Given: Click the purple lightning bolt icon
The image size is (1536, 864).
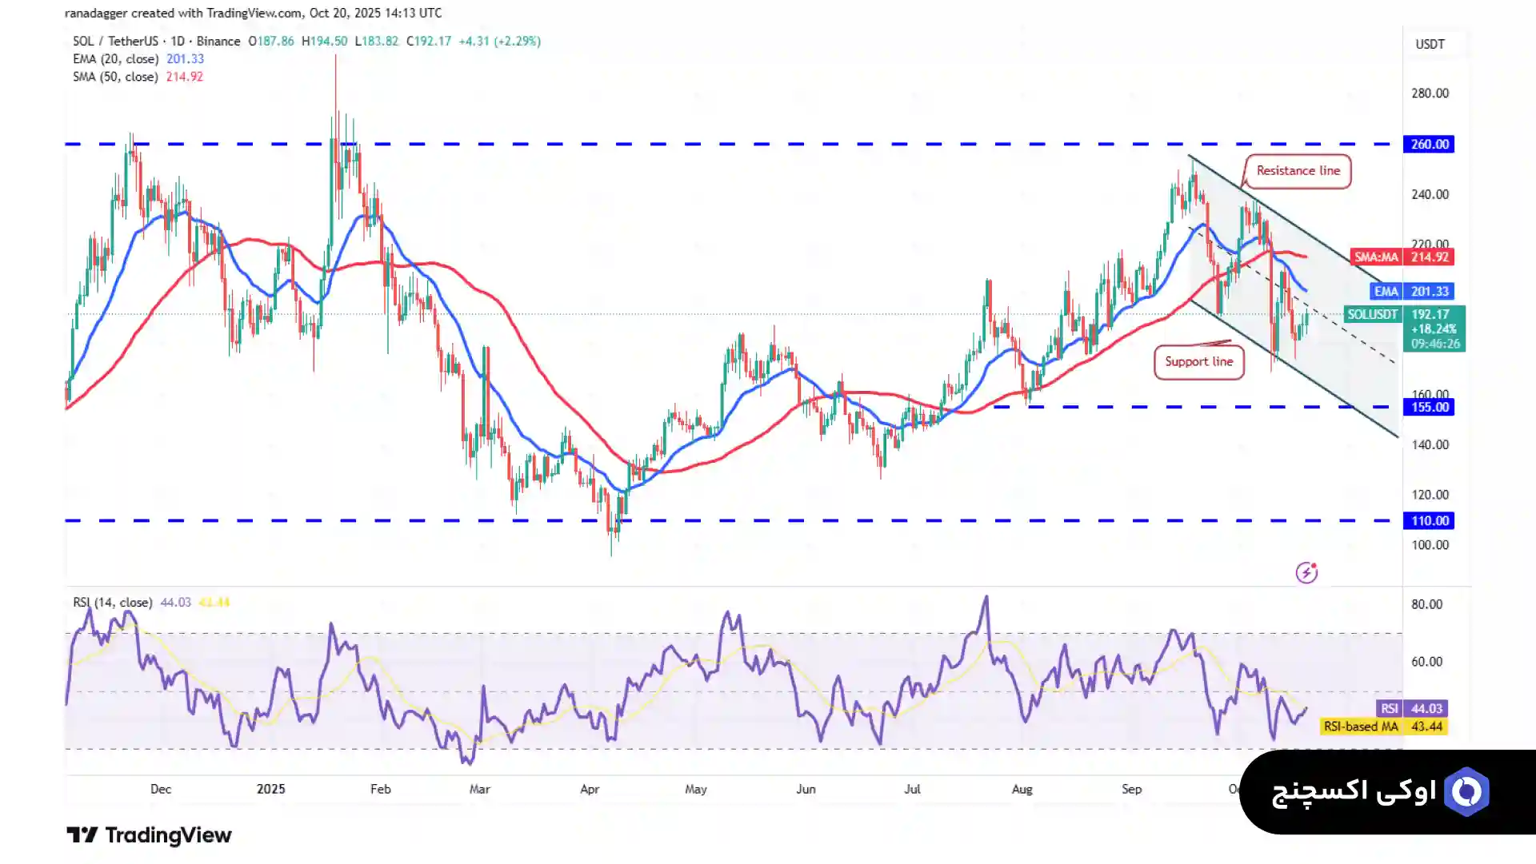Looking at the screenshot, I should point(1306,572).
